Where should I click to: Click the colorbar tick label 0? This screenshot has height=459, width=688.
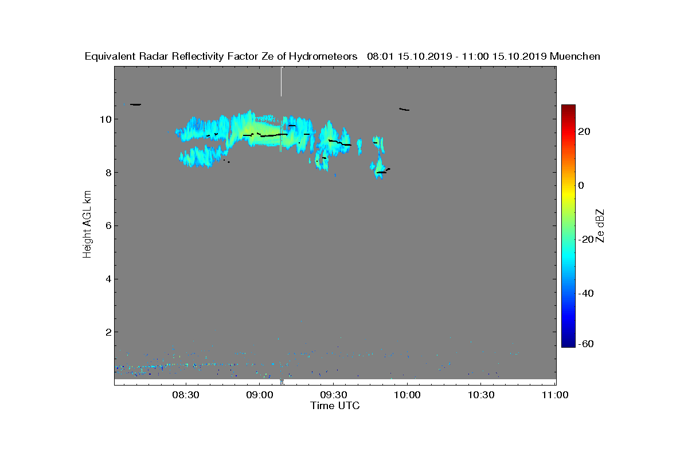click(x=583, y=185)
